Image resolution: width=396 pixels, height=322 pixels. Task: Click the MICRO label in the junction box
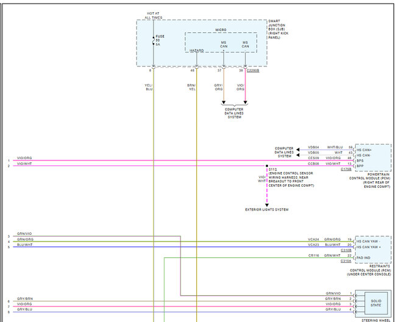pyautogui.click(x=221, y=30)
